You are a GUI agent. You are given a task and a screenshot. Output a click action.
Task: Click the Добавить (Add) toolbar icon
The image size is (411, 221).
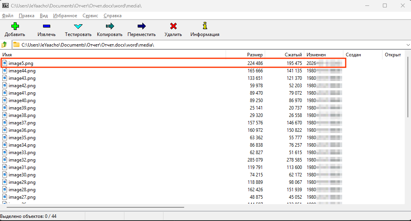pyautogui.click(x=15, y=26)
